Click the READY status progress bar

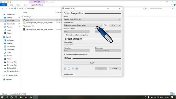pos(92,63)
